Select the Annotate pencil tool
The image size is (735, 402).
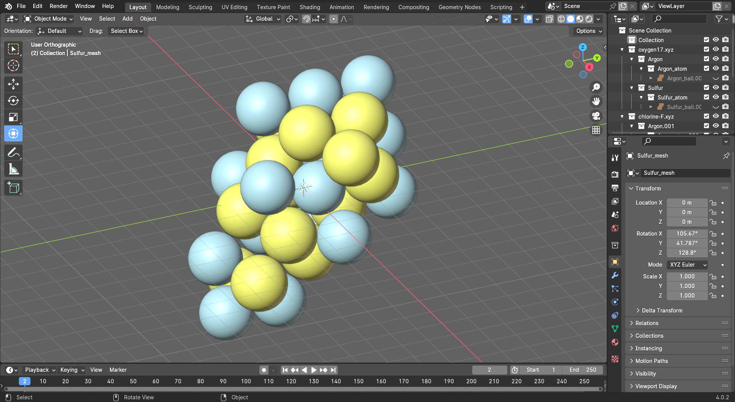(13, 153)
